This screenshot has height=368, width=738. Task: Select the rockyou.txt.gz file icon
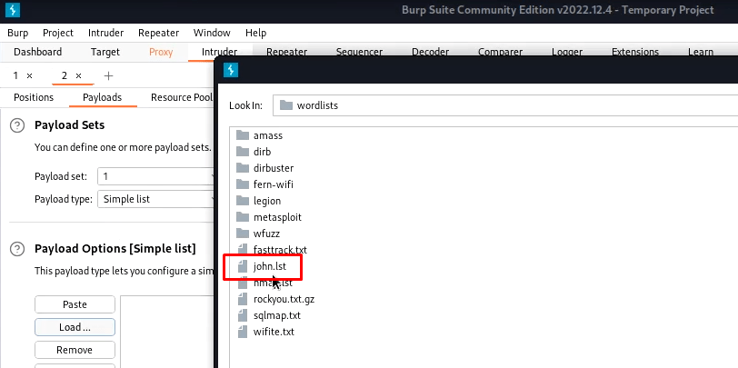click(243, 299)
